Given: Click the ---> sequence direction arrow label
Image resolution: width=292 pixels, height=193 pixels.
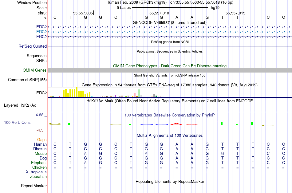Looking at the screenshot, I should [x=43, y=18].
